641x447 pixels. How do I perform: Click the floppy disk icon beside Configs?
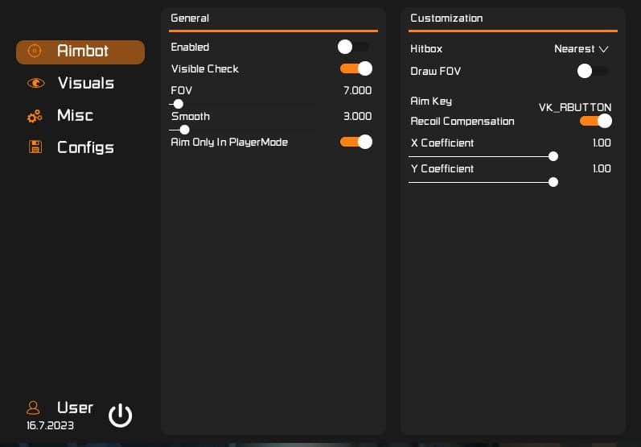click(35, 147)
